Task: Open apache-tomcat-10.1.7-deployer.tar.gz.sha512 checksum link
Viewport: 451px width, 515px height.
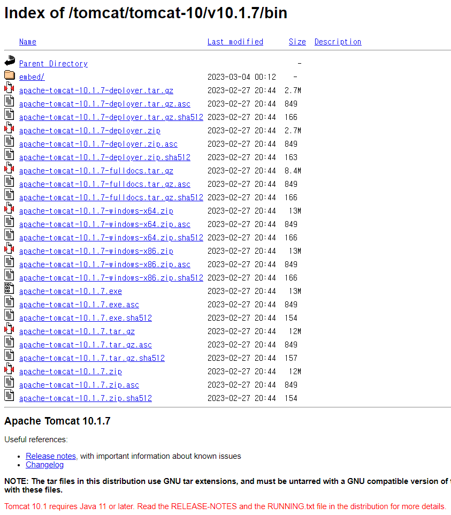Action: (x=111, y=117)
